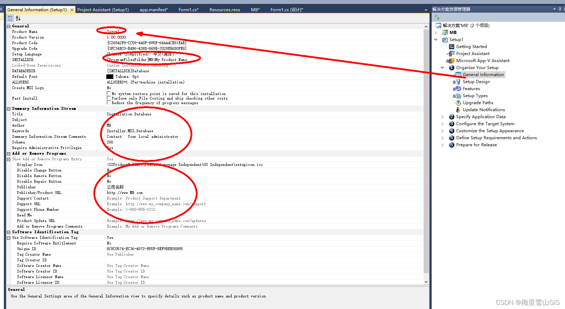Switch to the app.manifest* tab
Viewport: 565px width, 309px height.
[x=154, y=10]
